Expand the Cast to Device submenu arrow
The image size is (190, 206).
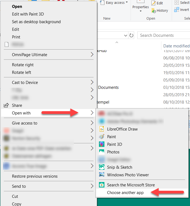(92, 83)
